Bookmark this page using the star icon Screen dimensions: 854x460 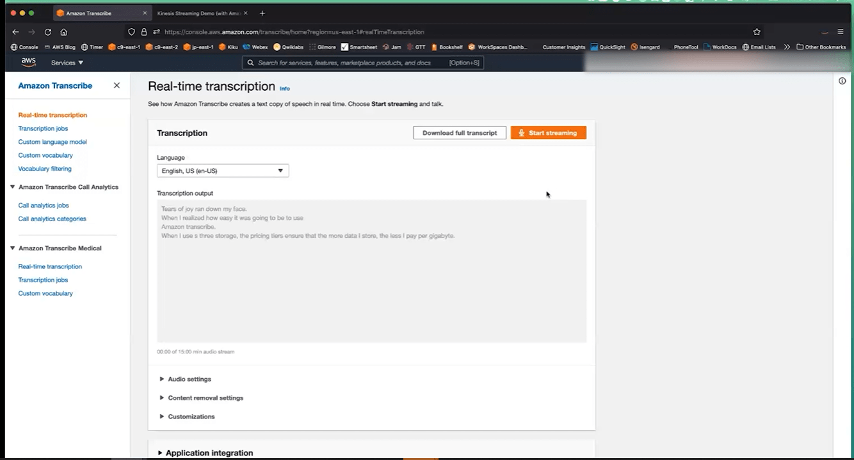[756, 31]
